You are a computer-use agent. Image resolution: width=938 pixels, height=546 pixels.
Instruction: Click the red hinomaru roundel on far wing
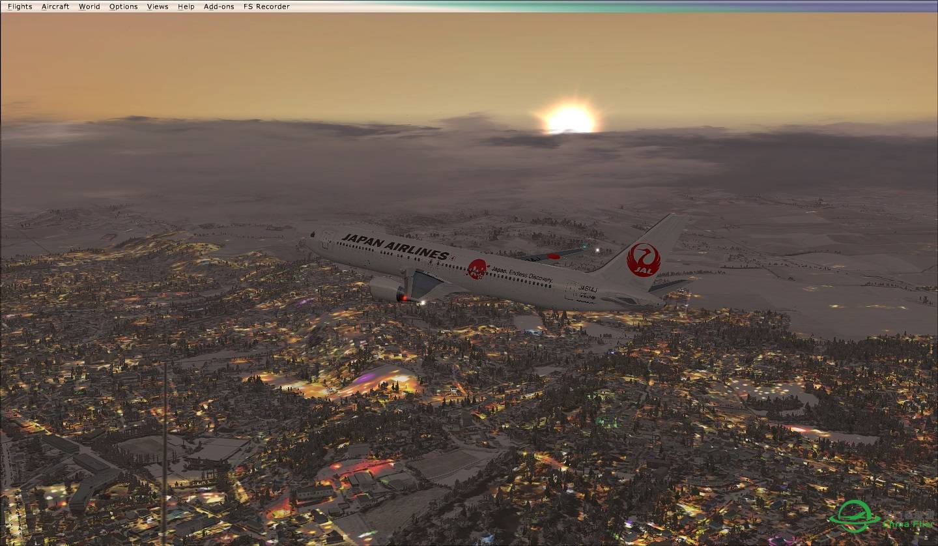[553, 256]
